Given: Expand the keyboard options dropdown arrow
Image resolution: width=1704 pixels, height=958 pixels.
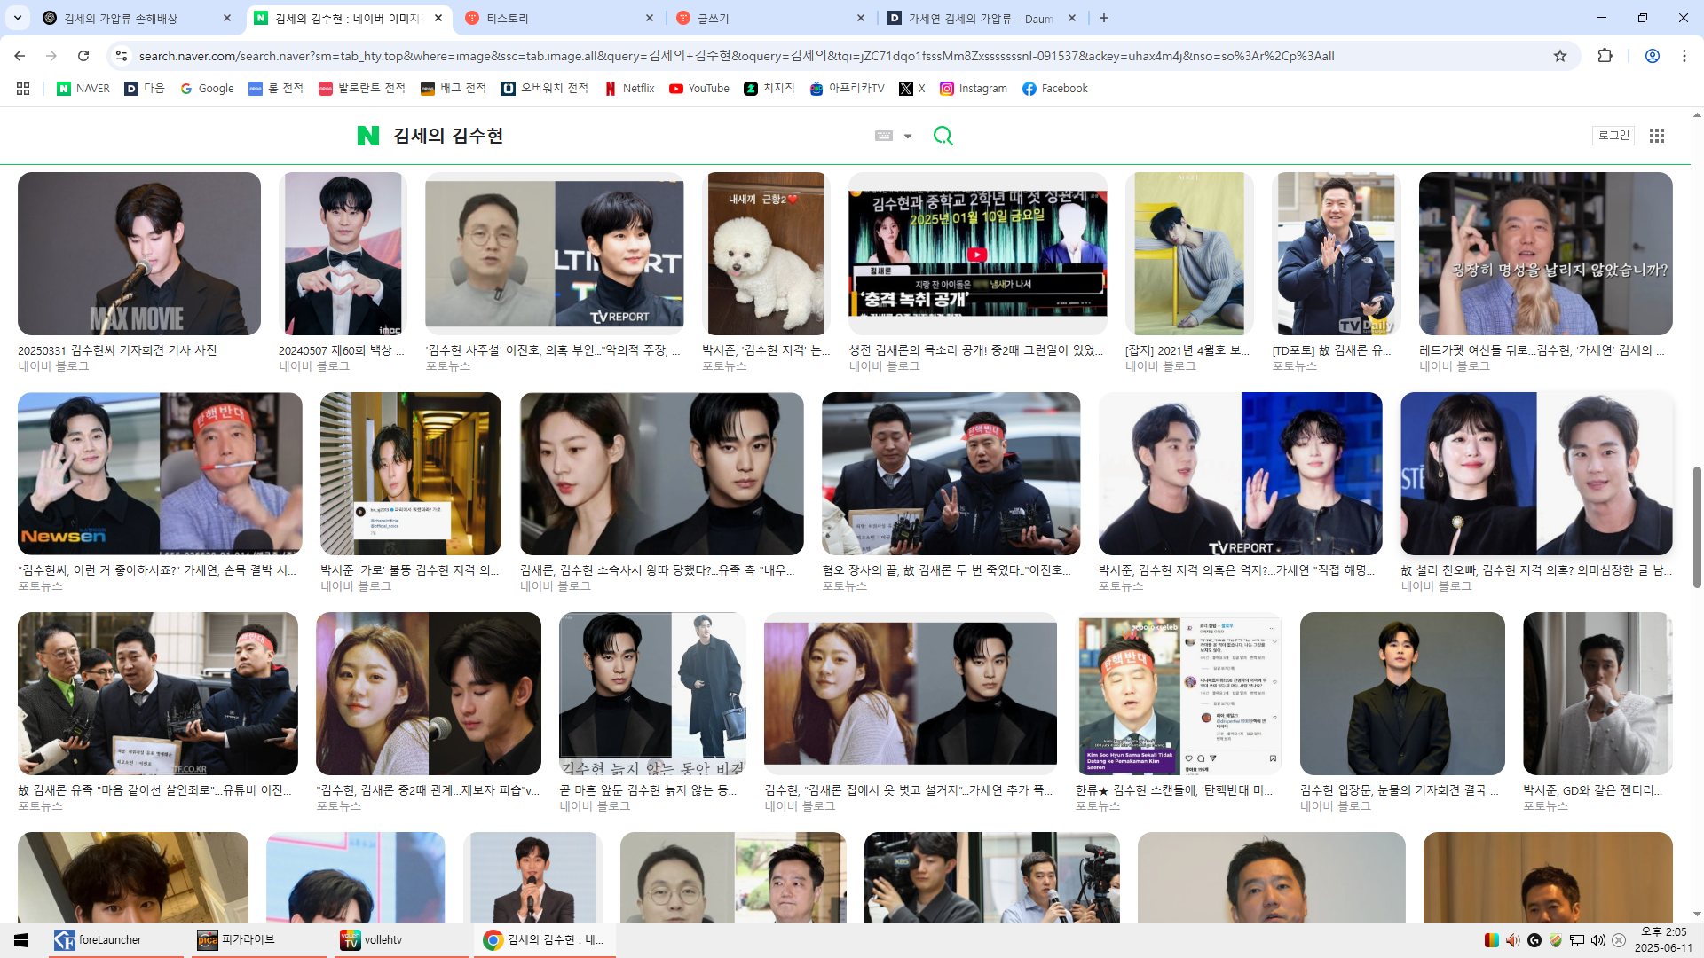Looking at the screenshot, I should tap(907, 137).
